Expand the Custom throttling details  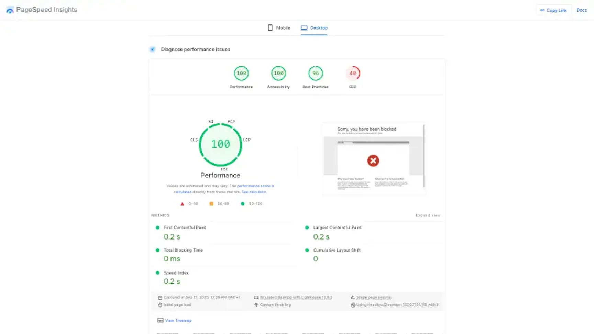point(275,305)
